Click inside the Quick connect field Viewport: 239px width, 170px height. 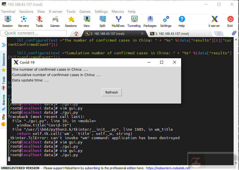[33, 33]
